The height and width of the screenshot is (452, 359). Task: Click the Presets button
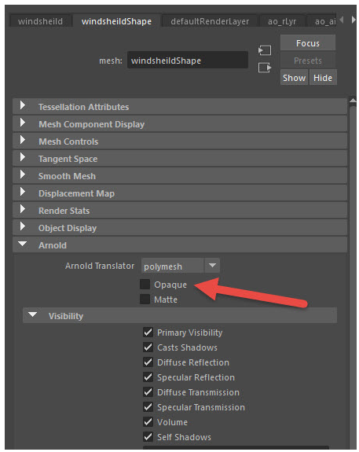pyautogui.click(x=308, y=61)
